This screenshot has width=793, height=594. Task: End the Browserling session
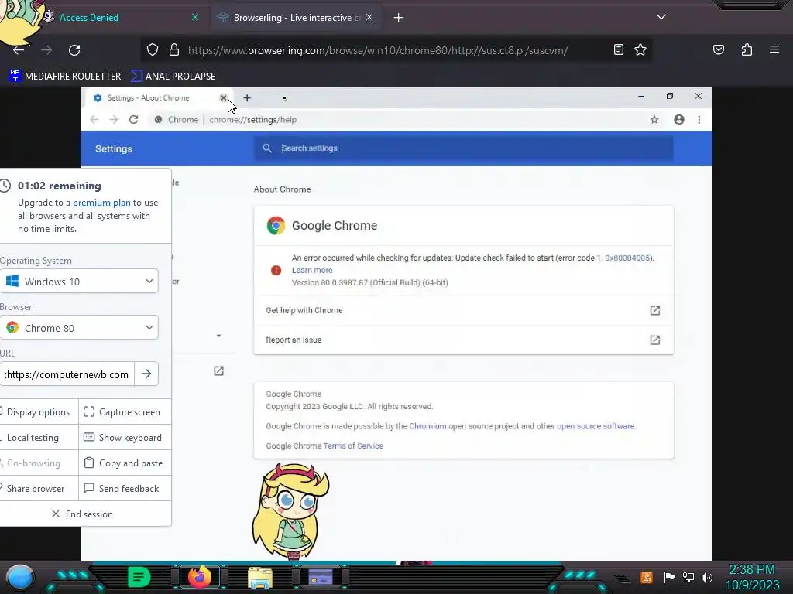[x=82, y=514]
